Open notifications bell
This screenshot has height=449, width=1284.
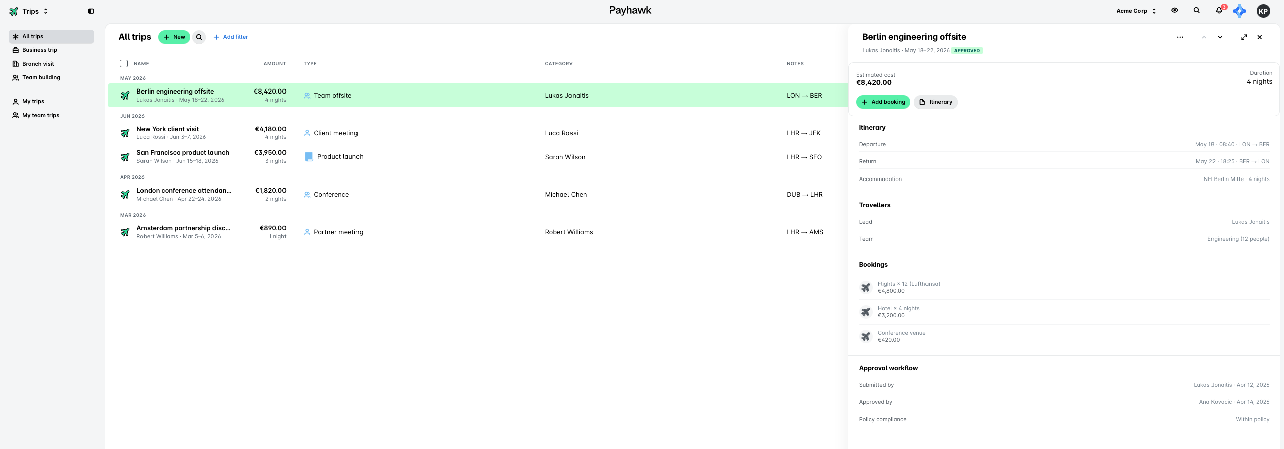(1219, 10)
